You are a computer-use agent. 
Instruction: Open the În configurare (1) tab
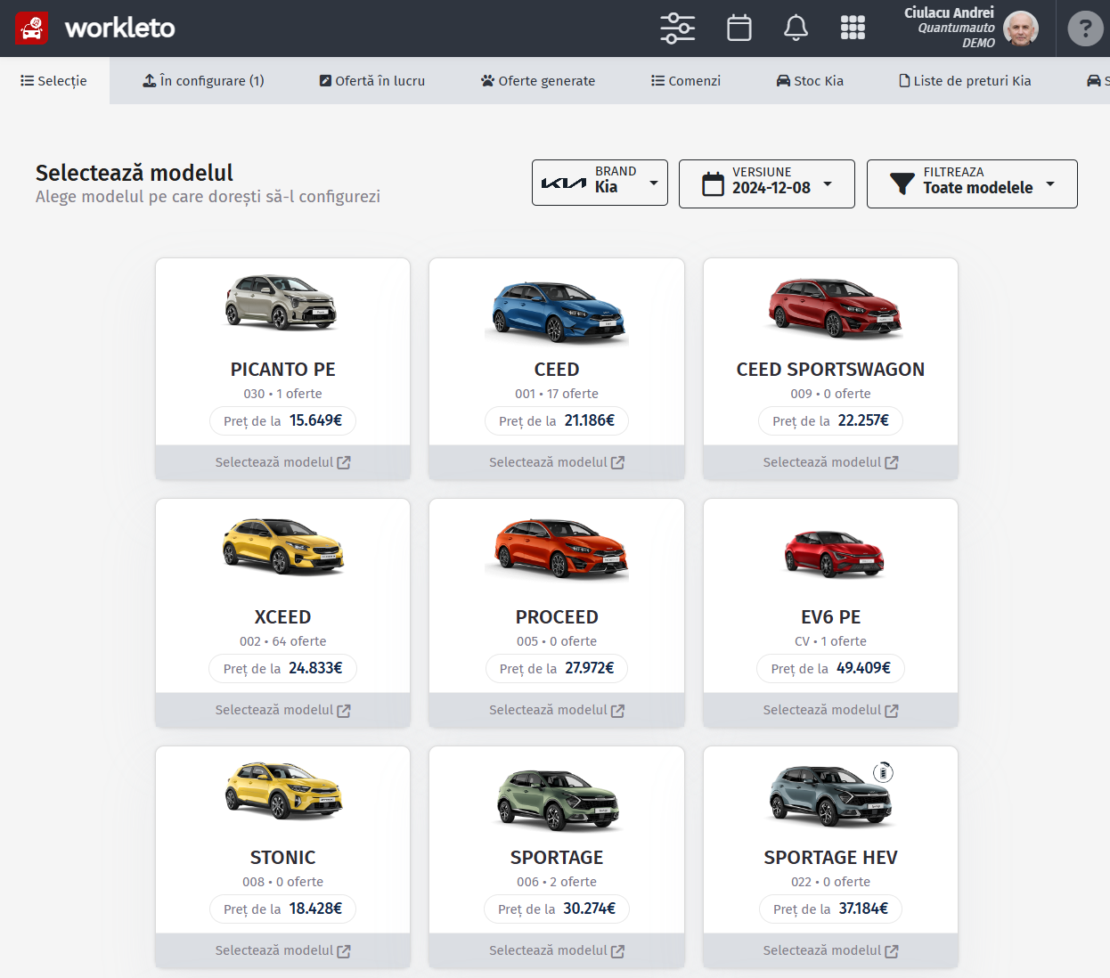203,81
